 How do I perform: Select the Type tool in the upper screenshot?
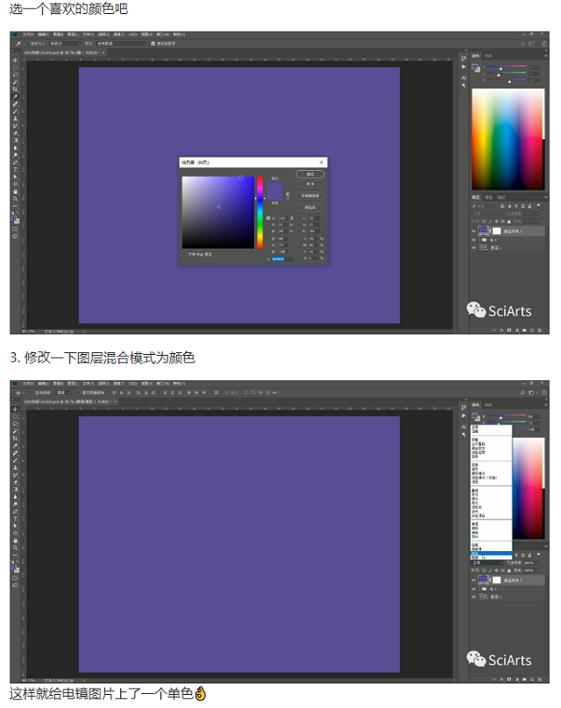point(15,169)
